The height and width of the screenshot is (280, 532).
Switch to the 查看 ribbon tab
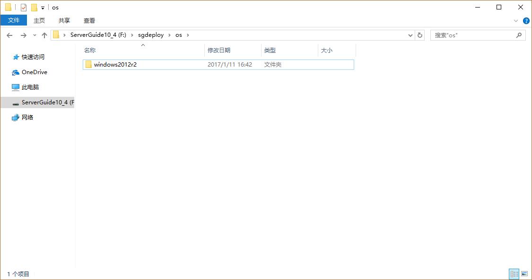coord(89,20)
